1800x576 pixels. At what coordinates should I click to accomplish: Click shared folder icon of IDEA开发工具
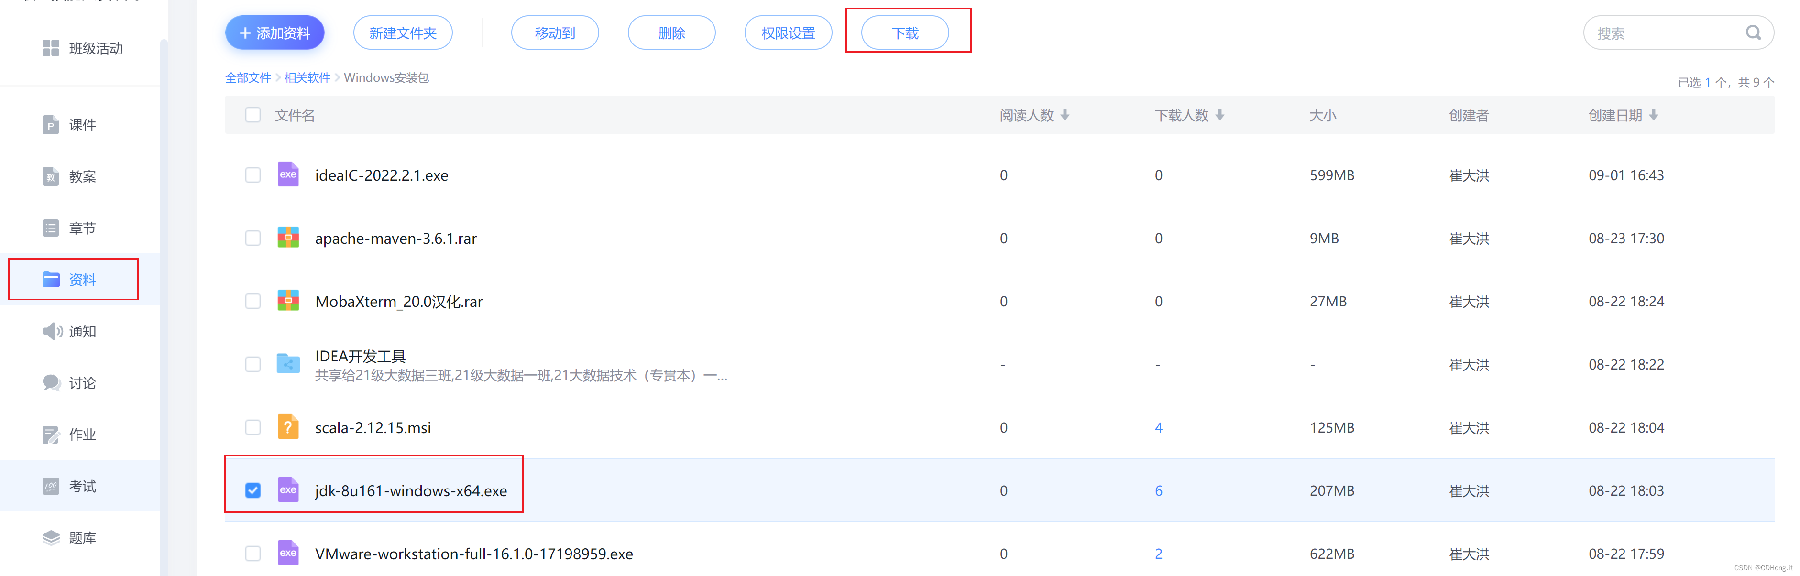point(288,364)
